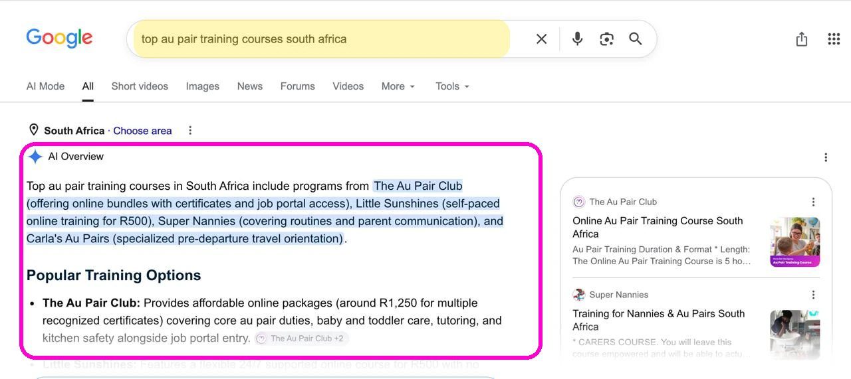Click the highlighted 'Carla's Au Pairs' sentence
The width and height of the screenshot is (851, 379).
tap(185, 239)
